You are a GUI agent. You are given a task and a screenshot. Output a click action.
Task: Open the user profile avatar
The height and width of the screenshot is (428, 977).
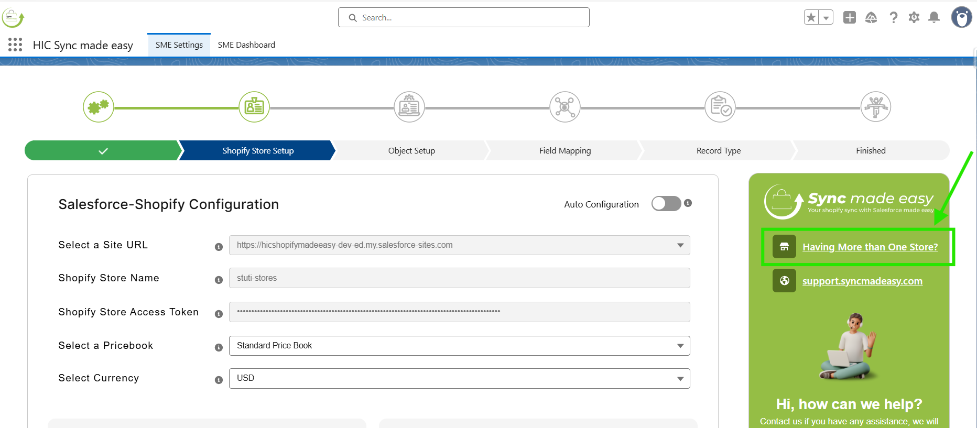coord(961,17)
